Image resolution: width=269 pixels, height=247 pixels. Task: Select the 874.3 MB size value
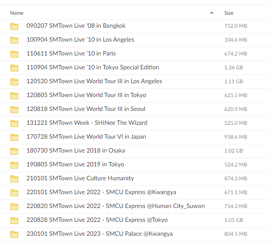point(236,179)
